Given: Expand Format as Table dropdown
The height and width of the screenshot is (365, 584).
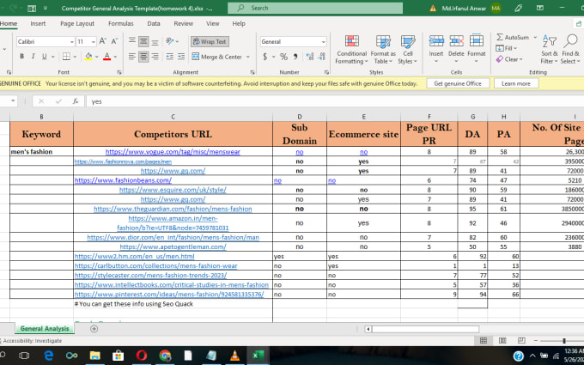Looking at the screenshot, I should pyautogui.click(x=383, y=50).
